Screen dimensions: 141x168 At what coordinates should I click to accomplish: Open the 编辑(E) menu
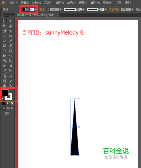click(25, 3)
